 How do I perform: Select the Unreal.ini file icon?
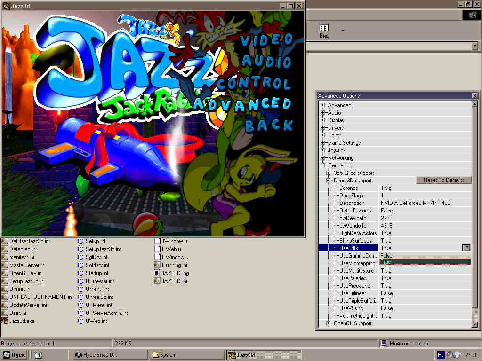coord(5,289)
